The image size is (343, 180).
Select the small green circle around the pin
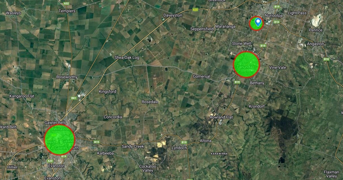[257, 23]
